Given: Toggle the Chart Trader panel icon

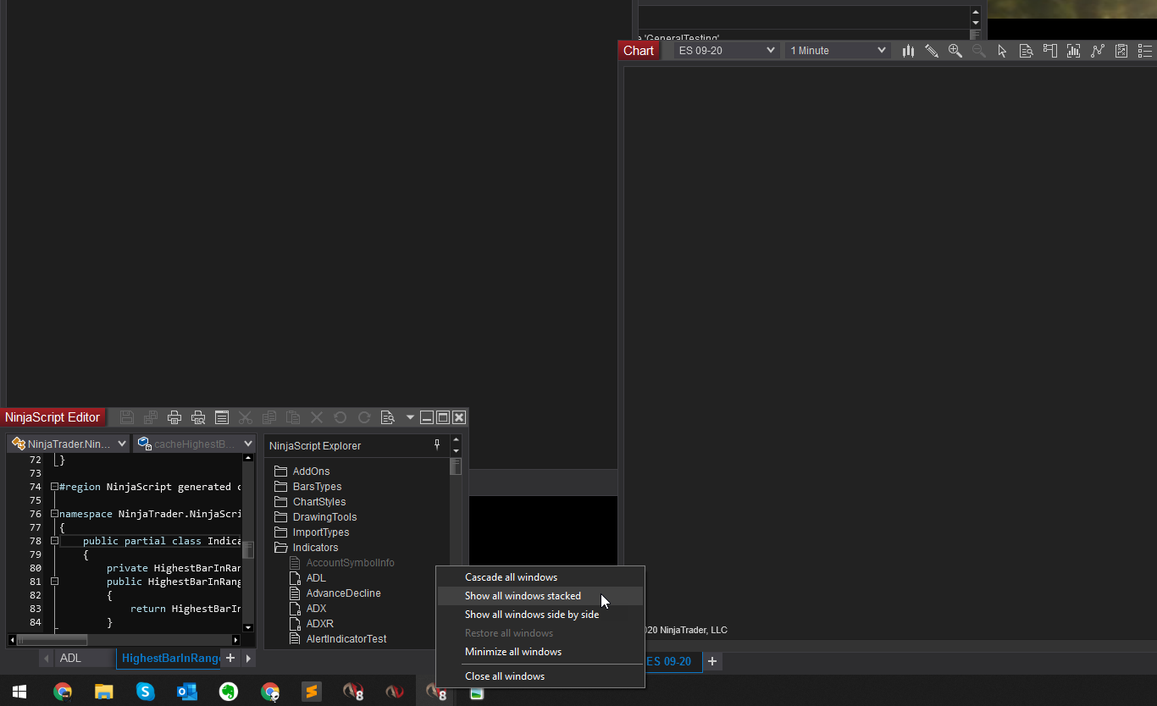Looking at the screenshot, I should tap(1050, 51).
